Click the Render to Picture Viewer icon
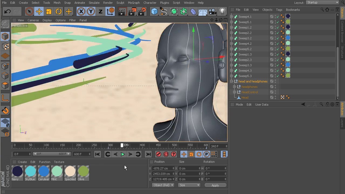The height and width of the screenshot is (194, 345). 132,12
